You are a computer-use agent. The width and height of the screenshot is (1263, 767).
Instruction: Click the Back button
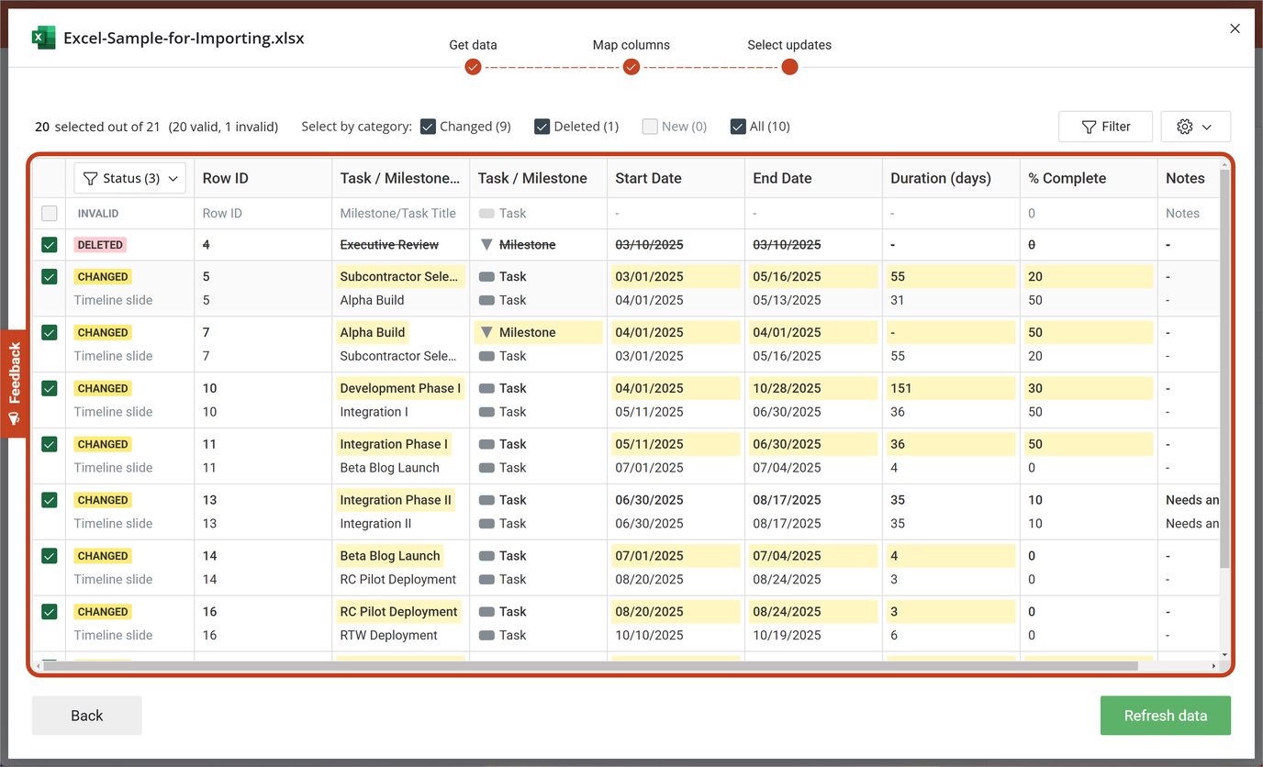coord(86,715)
